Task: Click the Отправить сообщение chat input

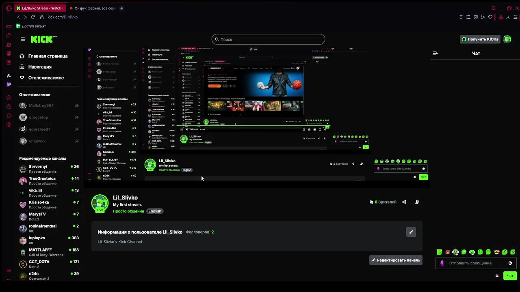Action: click(476, 263)
